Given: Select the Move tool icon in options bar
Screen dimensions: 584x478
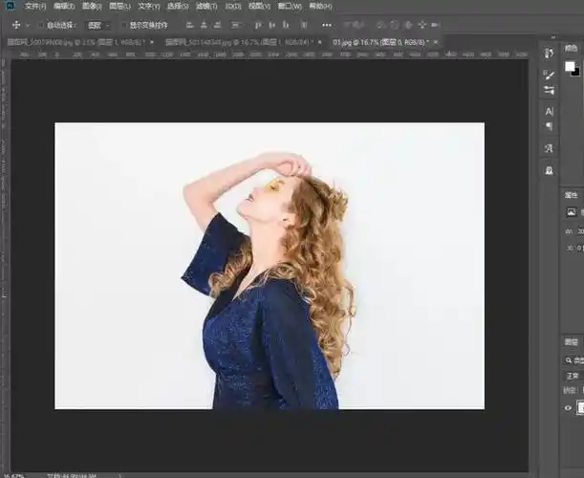Looking at the screenshot, I should (16, 25).
